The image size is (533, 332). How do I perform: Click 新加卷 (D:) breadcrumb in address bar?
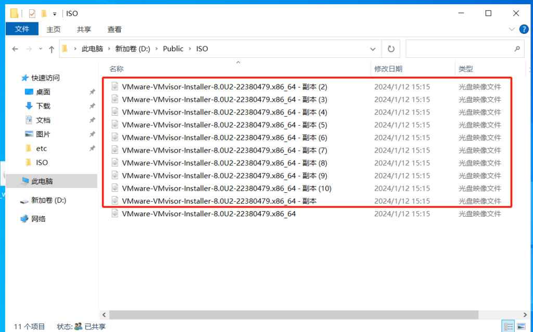click(133, 48)
